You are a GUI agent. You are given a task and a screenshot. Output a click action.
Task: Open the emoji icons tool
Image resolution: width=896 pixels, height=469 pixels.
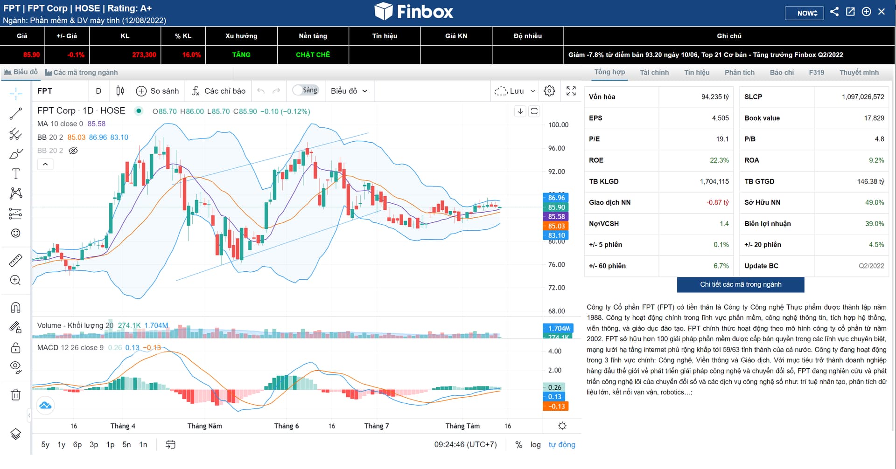16,233
